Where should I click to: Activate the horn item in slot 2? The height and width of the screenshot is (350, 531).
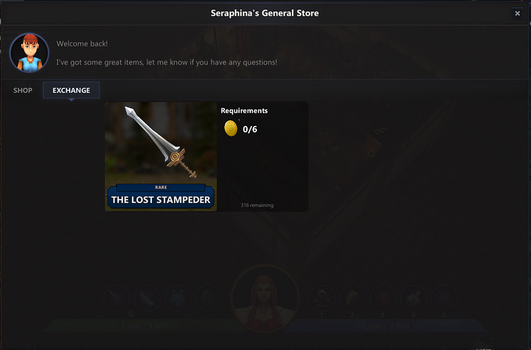coord(352,298)
